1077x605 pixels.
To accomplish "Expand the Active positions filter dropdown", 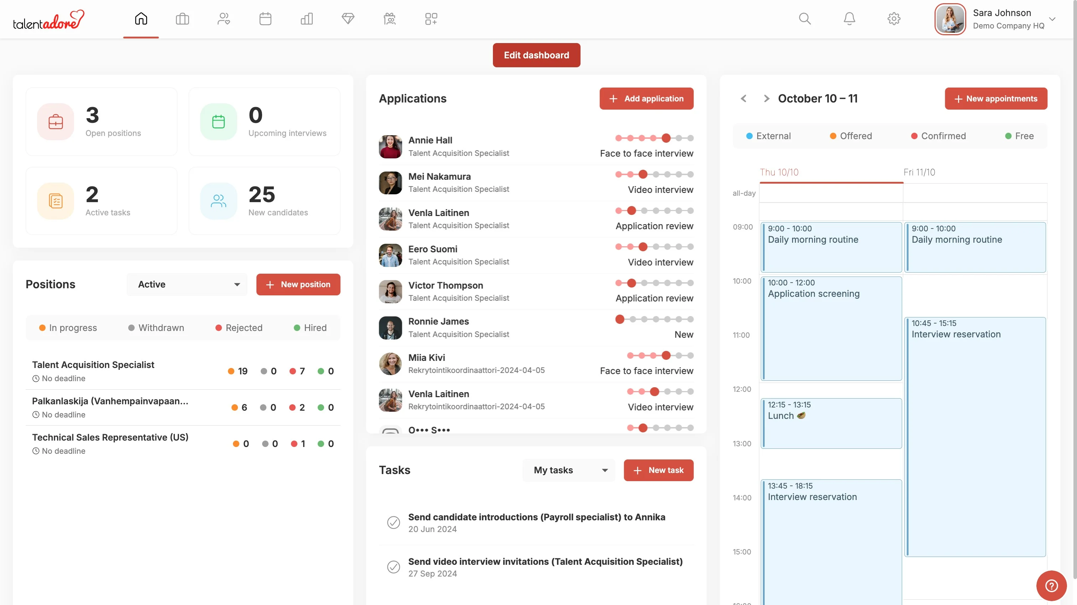I will pos(187,285).
